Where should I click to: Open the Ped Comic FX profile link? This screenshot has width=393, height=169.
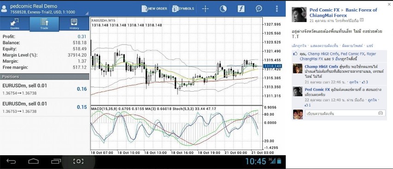click(x=324, y=10)
